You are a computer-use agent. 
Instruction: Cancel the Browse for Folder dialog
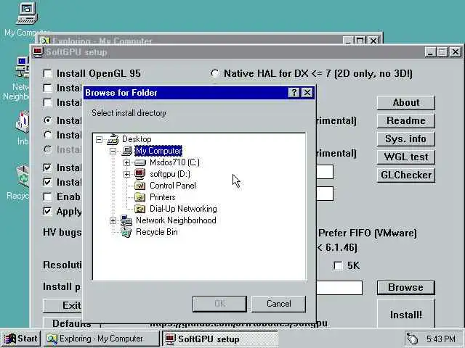[278, 304]
